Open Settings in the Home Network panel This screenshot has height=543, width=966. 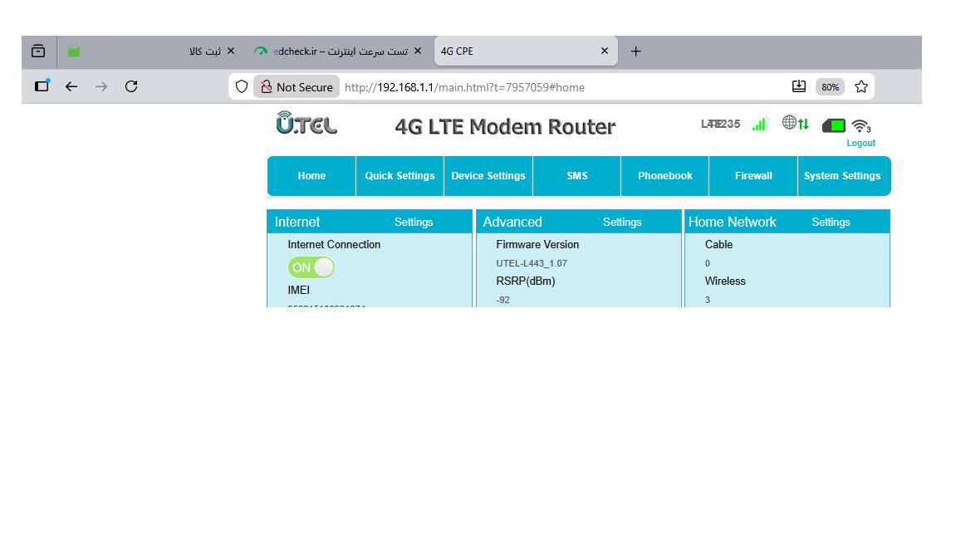[x=831, y=222]
